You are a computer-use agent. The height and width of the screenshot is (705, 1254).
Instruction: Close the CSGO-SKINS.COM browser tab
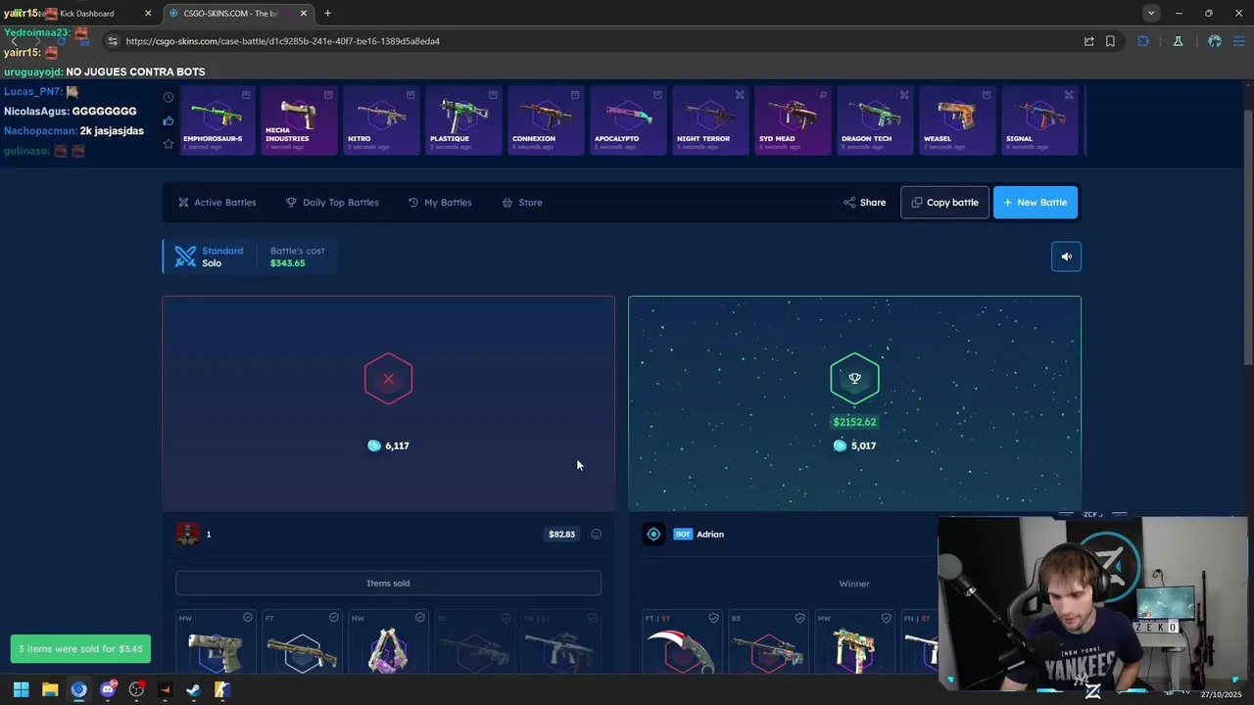(304, 14)
